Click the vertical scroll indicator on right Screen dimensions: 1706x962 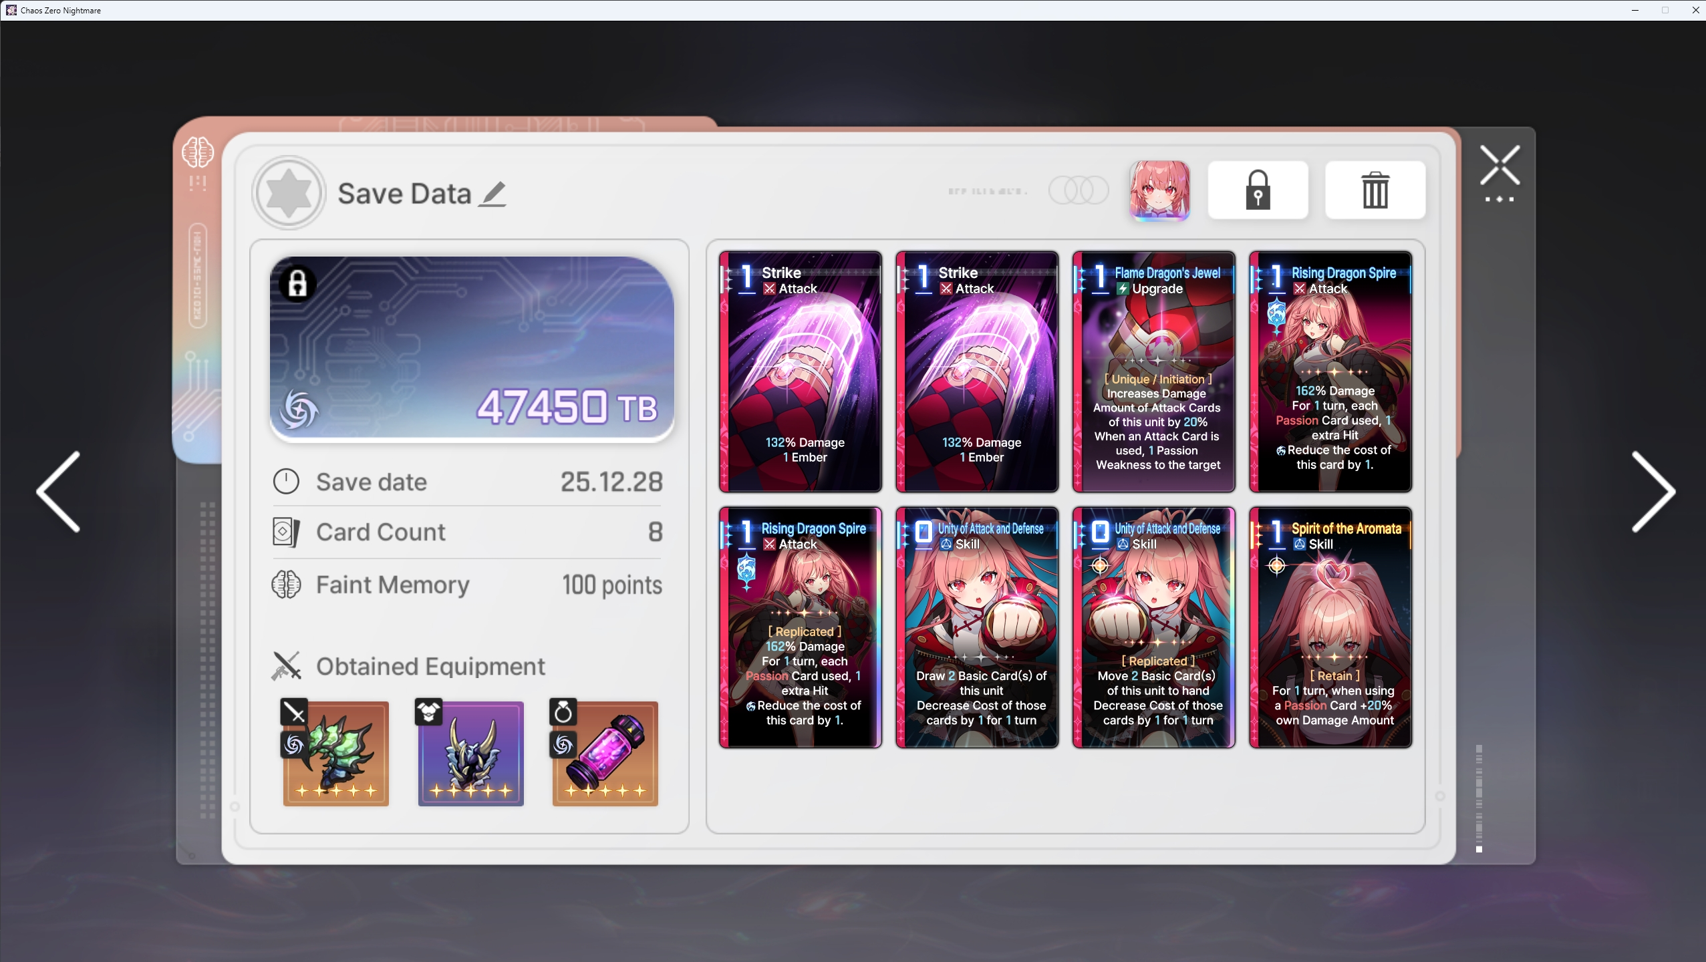pos(1479,798)
